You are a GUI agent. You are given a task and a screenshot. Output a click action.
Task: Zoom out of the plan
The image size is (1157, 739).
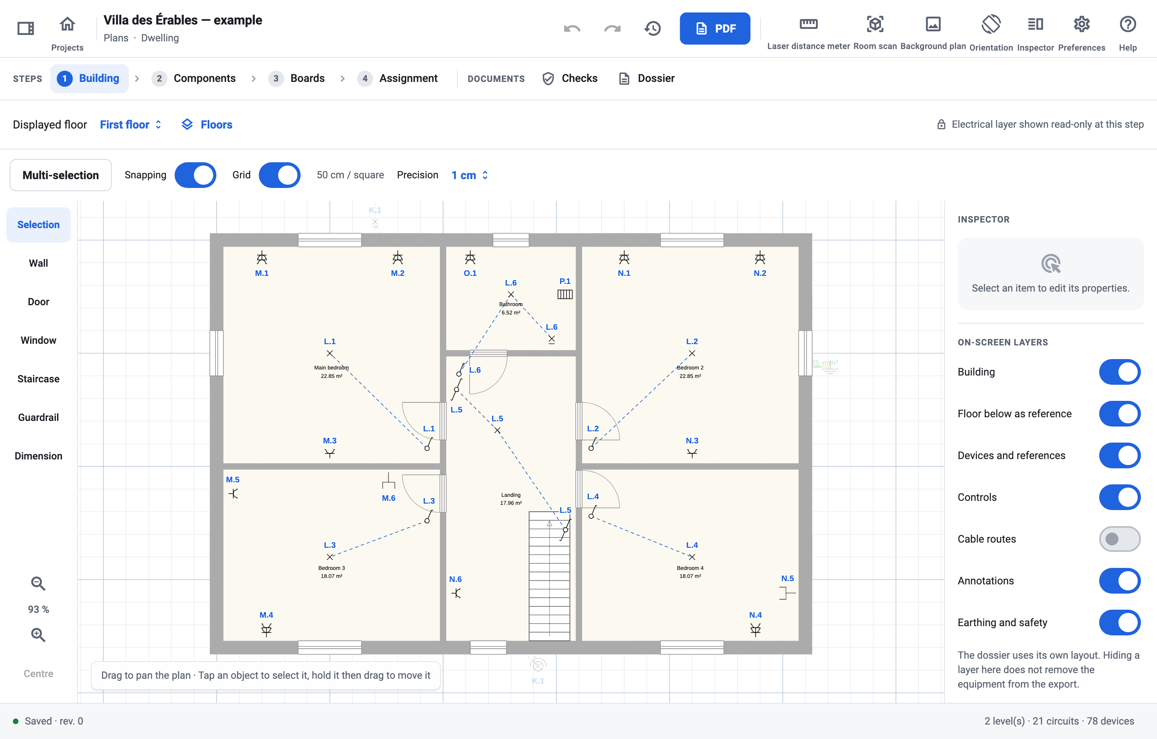pos(38,583)
